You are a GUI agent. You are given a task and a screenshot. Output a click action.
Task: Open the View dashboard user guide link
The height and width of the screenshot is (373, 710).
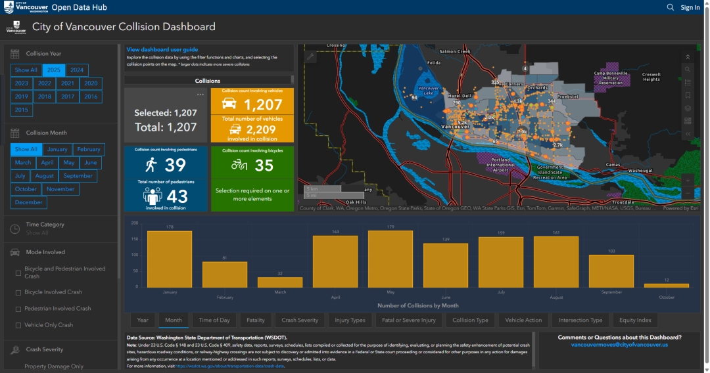point(162,50)
